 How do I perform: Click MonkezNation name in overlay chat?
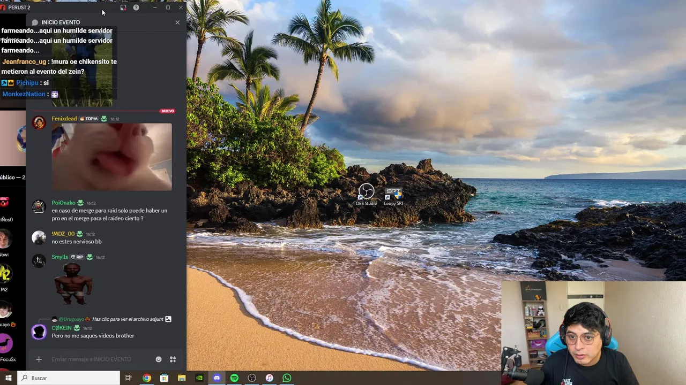(24, 94)
